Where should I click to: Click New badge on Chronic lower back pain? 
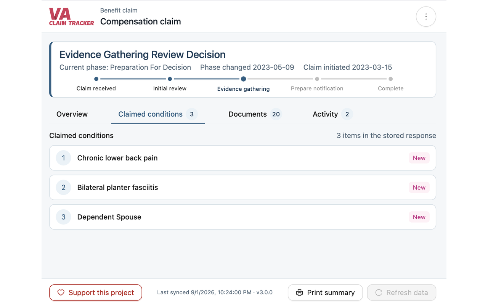pyautogui.click(x=419, y=158)
